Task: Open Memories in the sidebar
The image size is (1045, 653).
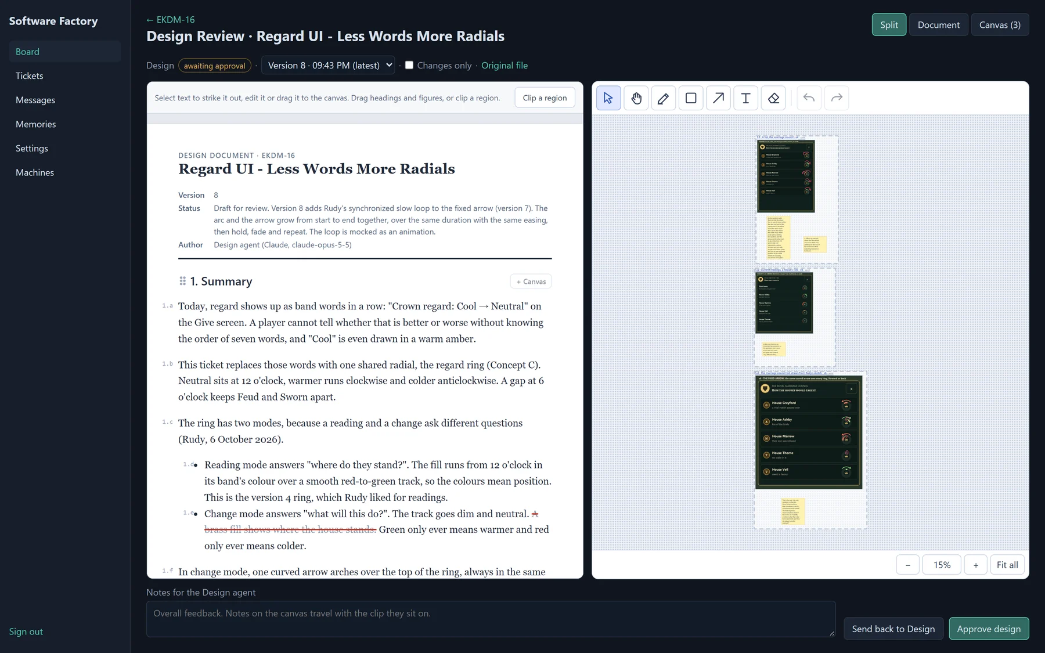Action: pyautogui.click(x=65, y=124)
